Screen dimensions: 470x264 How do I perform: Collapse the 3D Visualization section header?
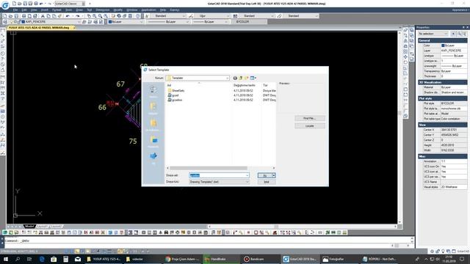(x=442, y=82)
